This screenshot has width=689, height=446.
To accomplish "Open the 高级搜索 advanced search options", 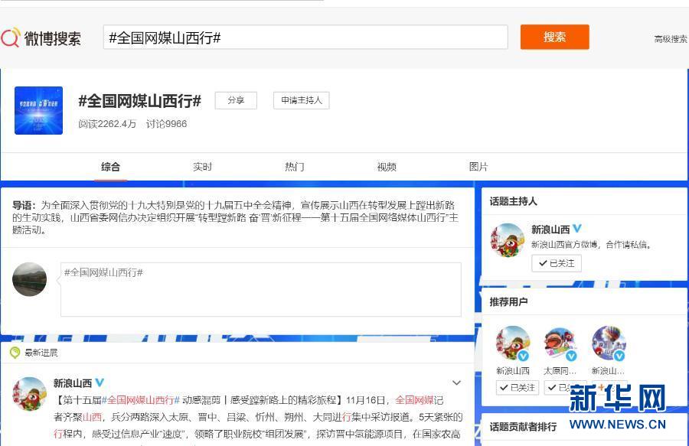I will (x=670, y=39).
